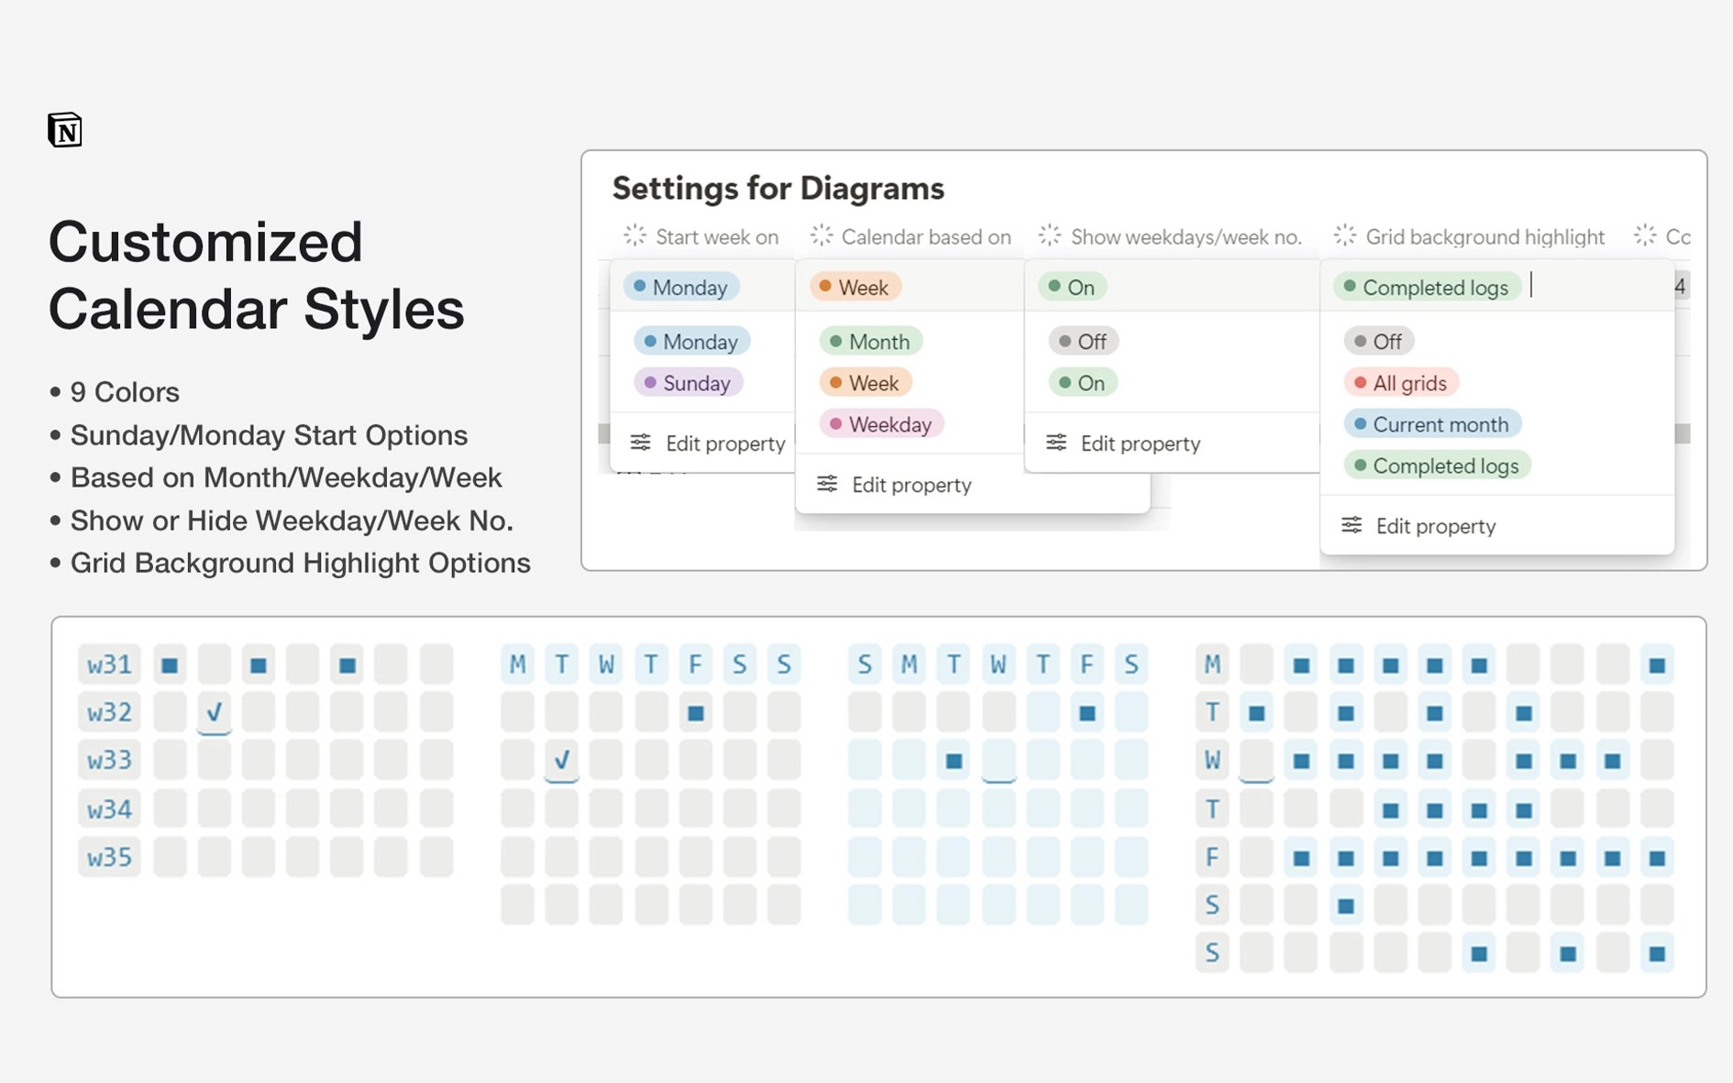Click selected Week tag in input

855,287
